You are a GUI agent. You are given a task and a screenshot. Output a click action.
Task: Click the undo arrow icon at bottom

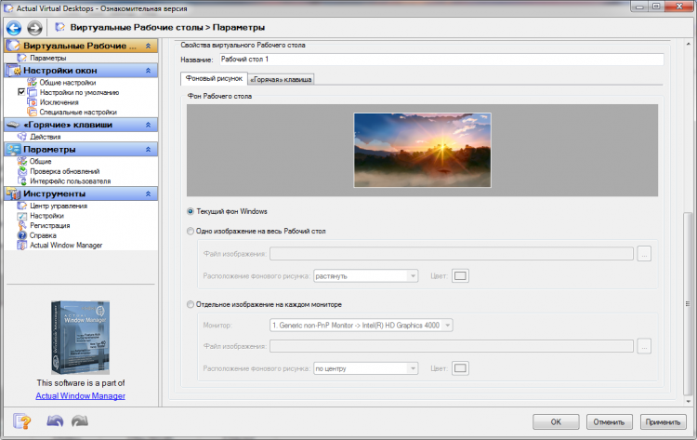(55, 420)
